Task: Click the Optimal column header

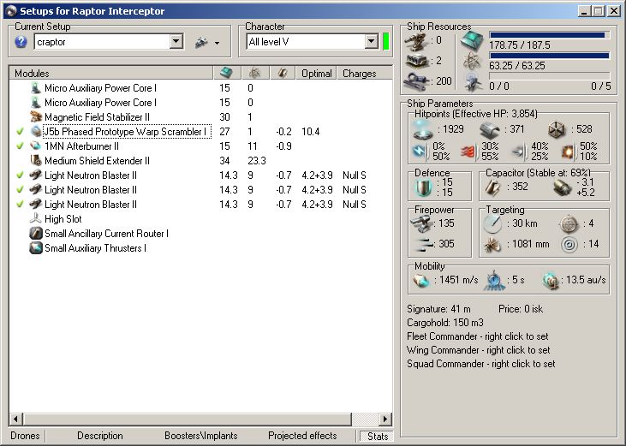Action: (316, 74)
